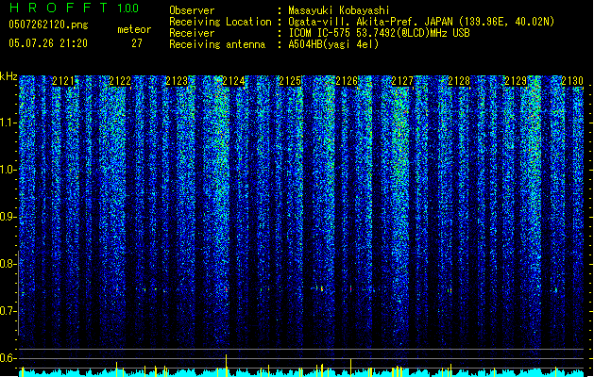Click the 2125 time marker
The height and width of the screenshot is (377, 594).
tap(290, 81)
